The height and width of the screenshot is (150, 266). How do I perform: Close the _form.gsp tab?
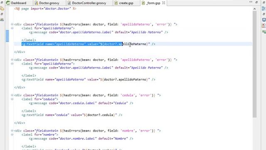(x=164, y=3)
